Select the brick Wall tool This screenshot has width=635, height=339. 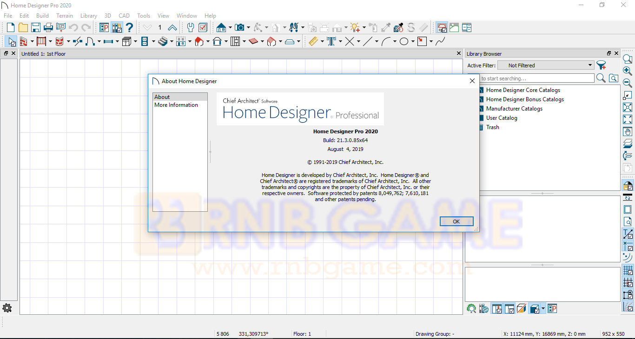(x=23, y=41)
